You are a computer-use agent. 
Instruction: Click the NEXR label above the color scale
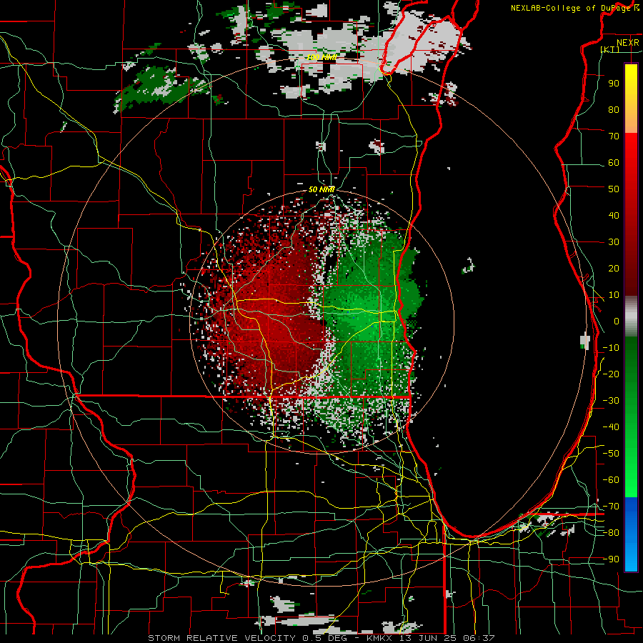point(627,43)
